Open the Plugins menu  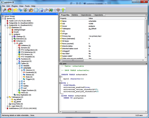pos(15,6)
